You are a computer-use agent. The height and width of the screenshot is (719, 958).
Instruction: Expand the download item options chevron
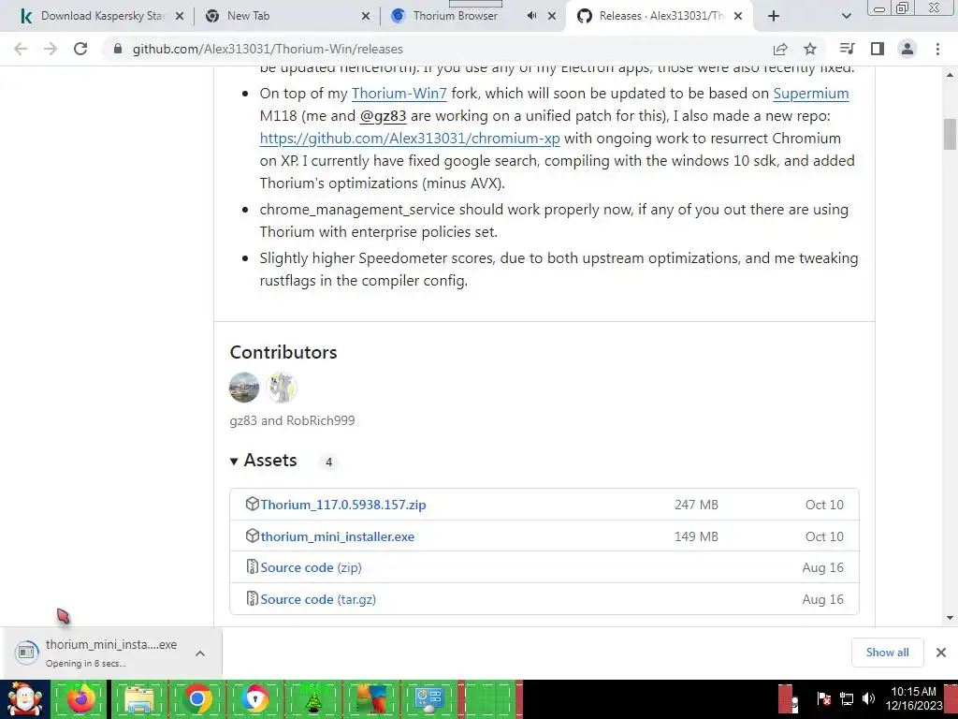(x=200, y=653)
